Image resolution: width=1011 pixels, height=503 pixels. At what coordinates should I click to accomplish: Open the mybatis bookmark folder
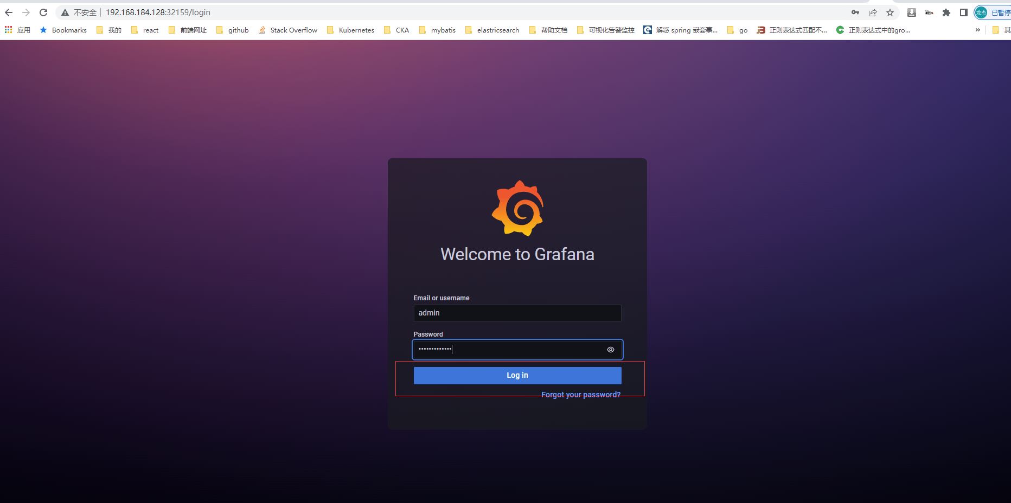point(437,30)
